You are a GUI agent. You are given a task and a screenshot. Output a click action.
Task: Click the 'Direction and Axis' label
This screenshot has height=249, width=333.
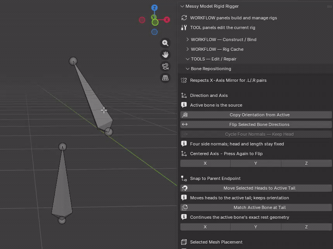click(x=209, y=95)
